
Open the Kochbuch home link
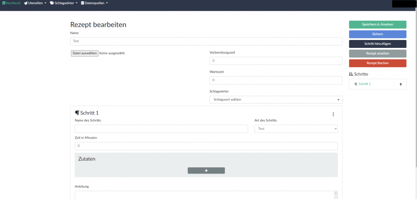11,3
